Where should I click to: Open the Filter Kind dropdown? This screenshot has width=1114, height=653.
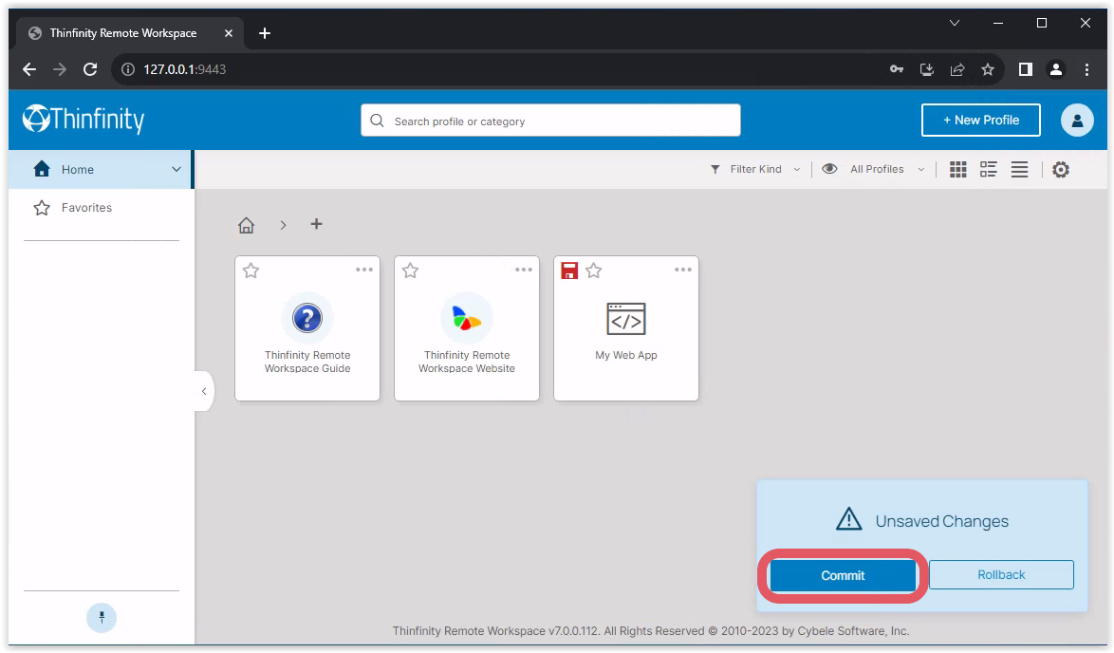tap(755, 169)
